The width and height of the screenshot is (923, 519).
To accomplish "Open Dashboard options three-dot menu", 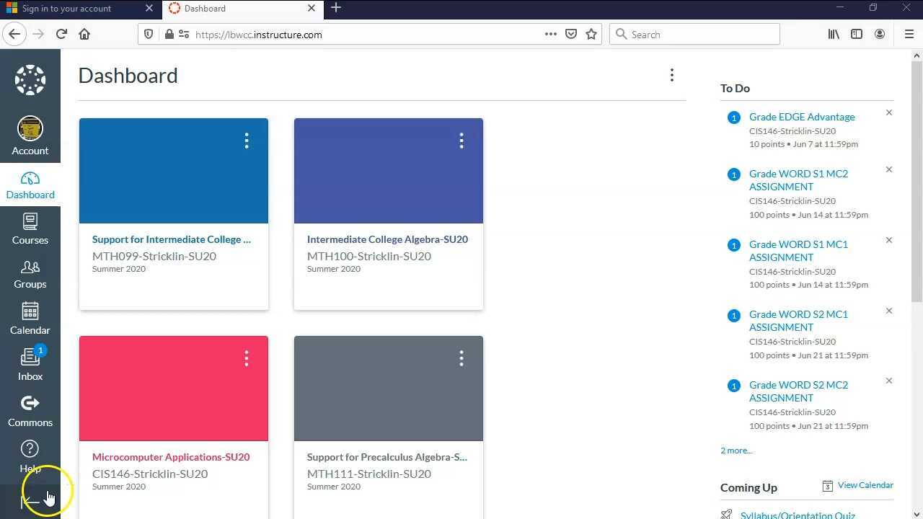I will click(x=671, y=76).
